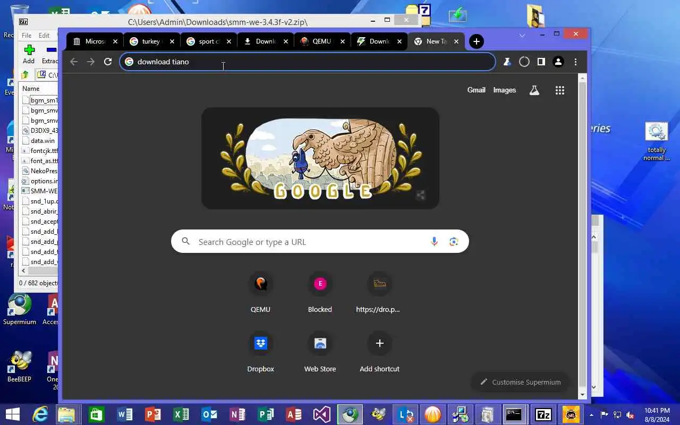This screenshot has height=425, width=680.
Task: Open the Images link
Action: click(x=505, y=90)
